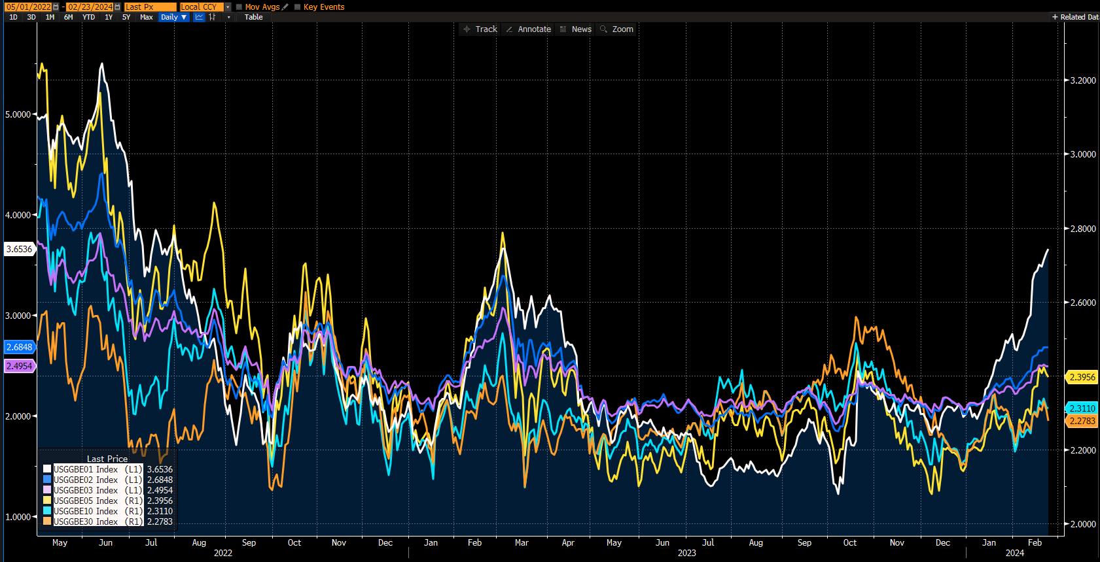Enable the Mov Avgs checkbox
This screenshot has width=1100, height=562.
(239, 7)
